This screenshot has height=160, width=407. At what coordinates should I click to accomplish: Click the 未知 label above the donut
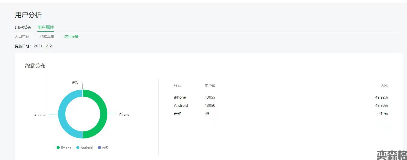click(x=75, y=83)
